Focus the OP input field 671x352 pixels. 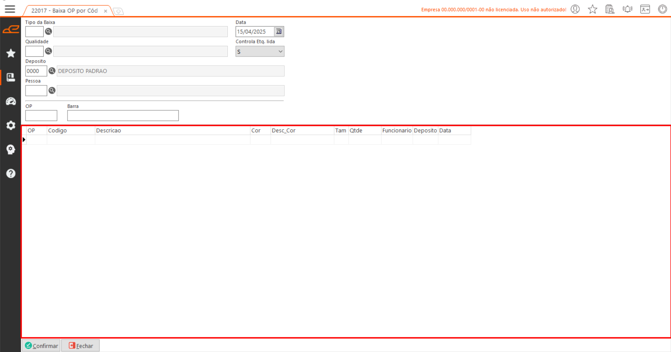pos(41,115)
